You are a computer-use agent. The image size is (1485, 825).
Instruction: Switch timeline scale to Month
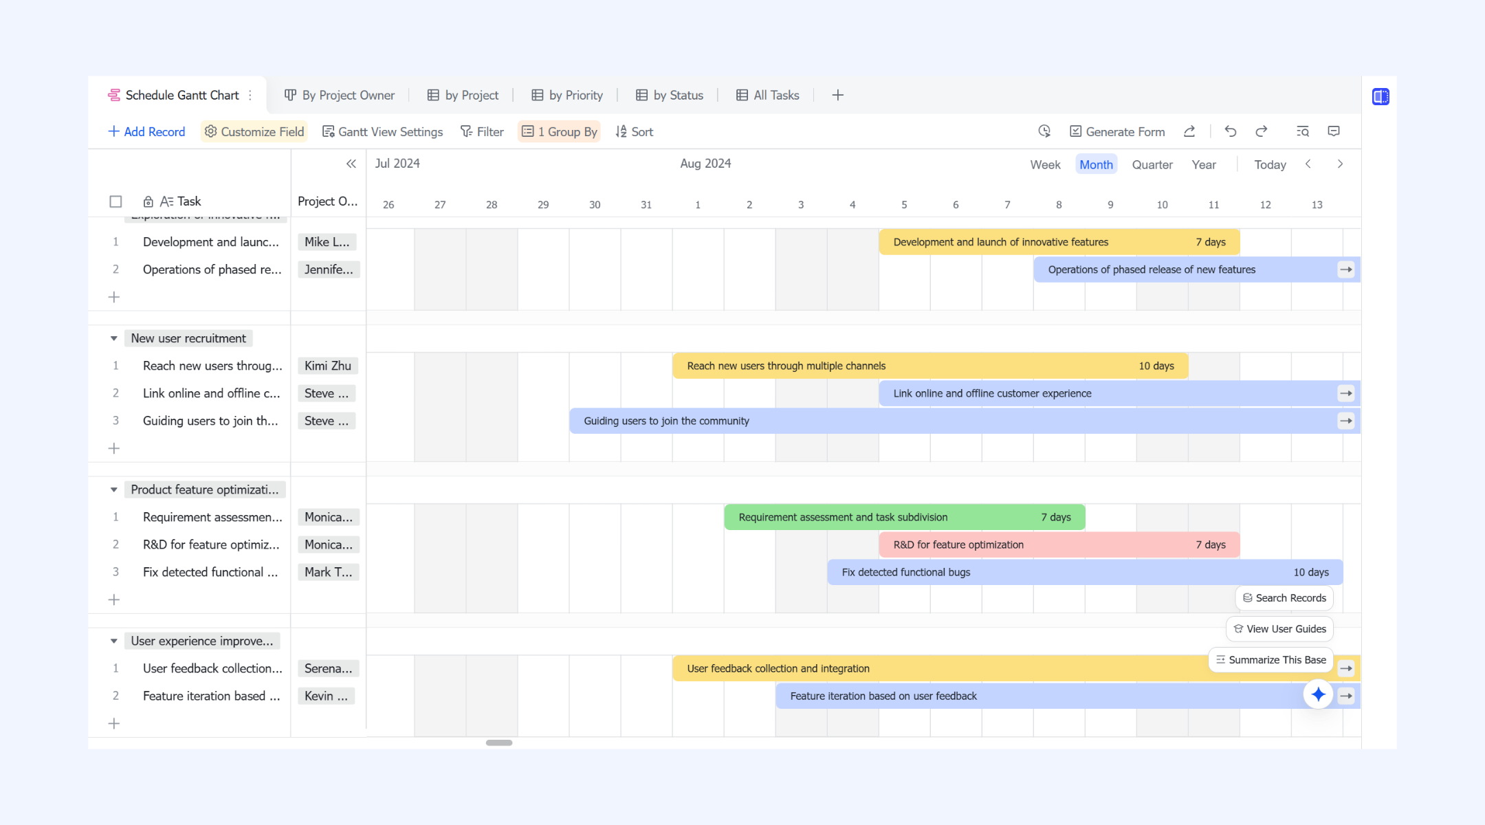tap(1096, 165)
